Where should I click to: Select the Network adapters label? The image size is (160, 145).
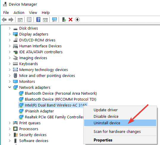(x=35, y=87)
